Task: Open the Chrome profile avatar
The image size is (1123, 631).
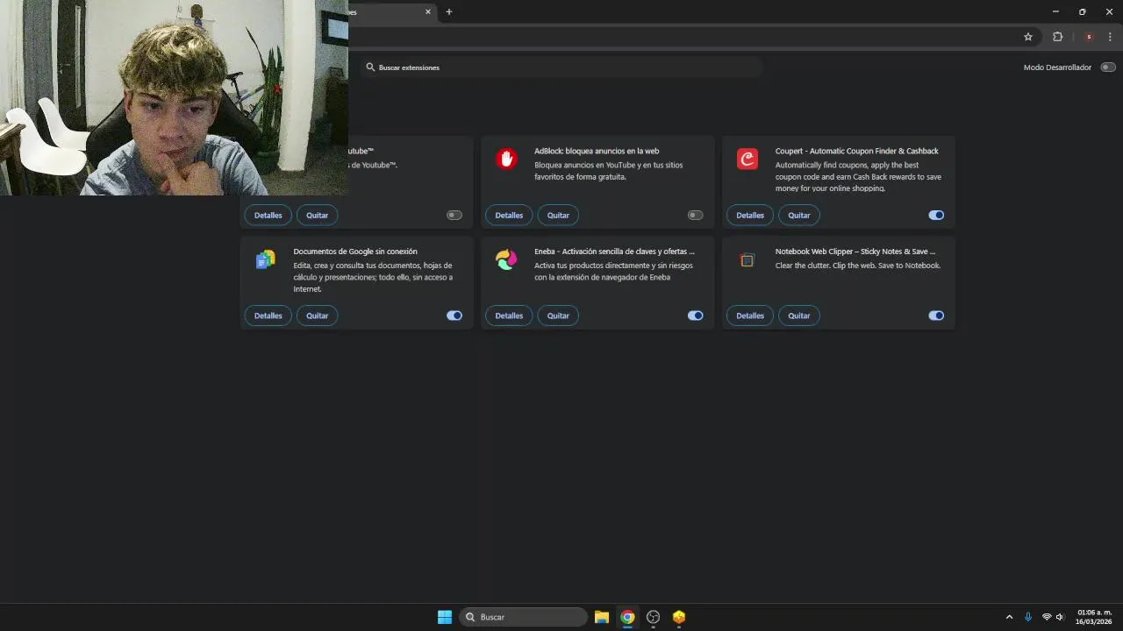Action: coord(1089,37)
